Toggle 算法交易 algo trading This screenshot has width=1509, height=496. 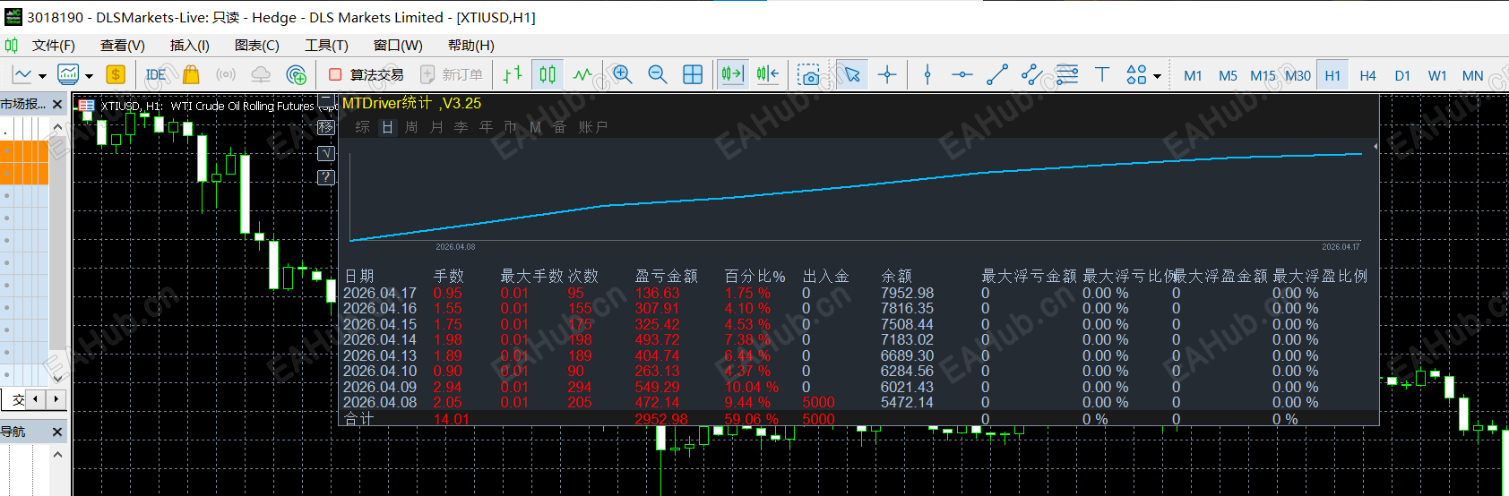(366, 75)
